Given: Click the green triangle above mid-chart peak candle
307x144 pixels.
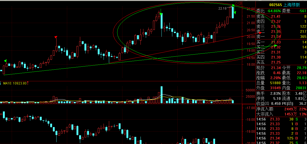Looking at the screenshot, I should click(161, 14).
